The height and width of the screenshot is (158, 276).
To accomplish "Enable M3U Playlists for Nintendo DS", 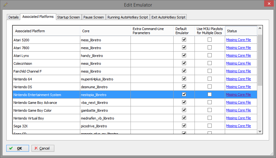I will 209,87.
